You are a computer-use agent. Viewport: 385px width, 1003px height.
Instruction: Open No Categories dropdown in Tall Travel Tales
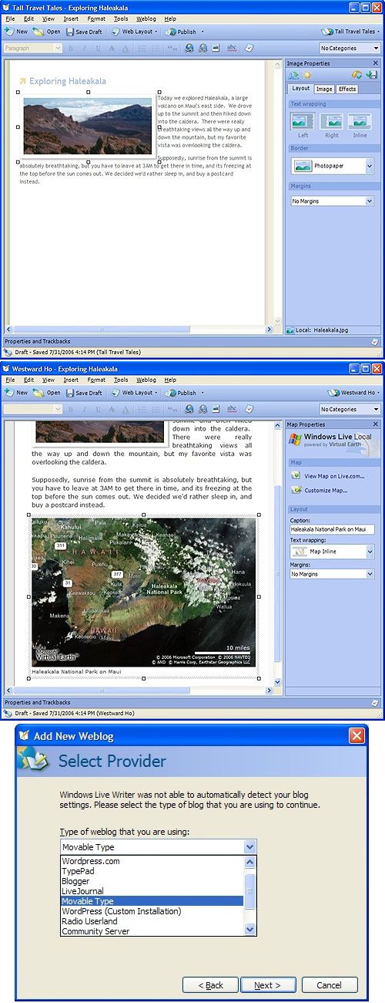pyautogui.click(x=350, y=48)
